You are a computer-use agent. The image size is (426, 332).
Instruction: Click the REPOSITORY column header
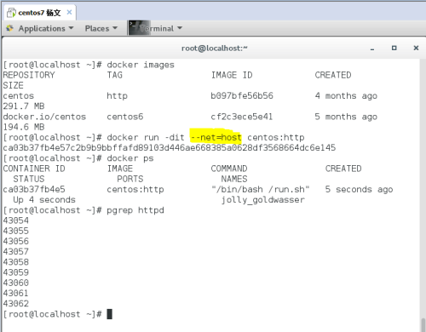(x=29, y=75)
